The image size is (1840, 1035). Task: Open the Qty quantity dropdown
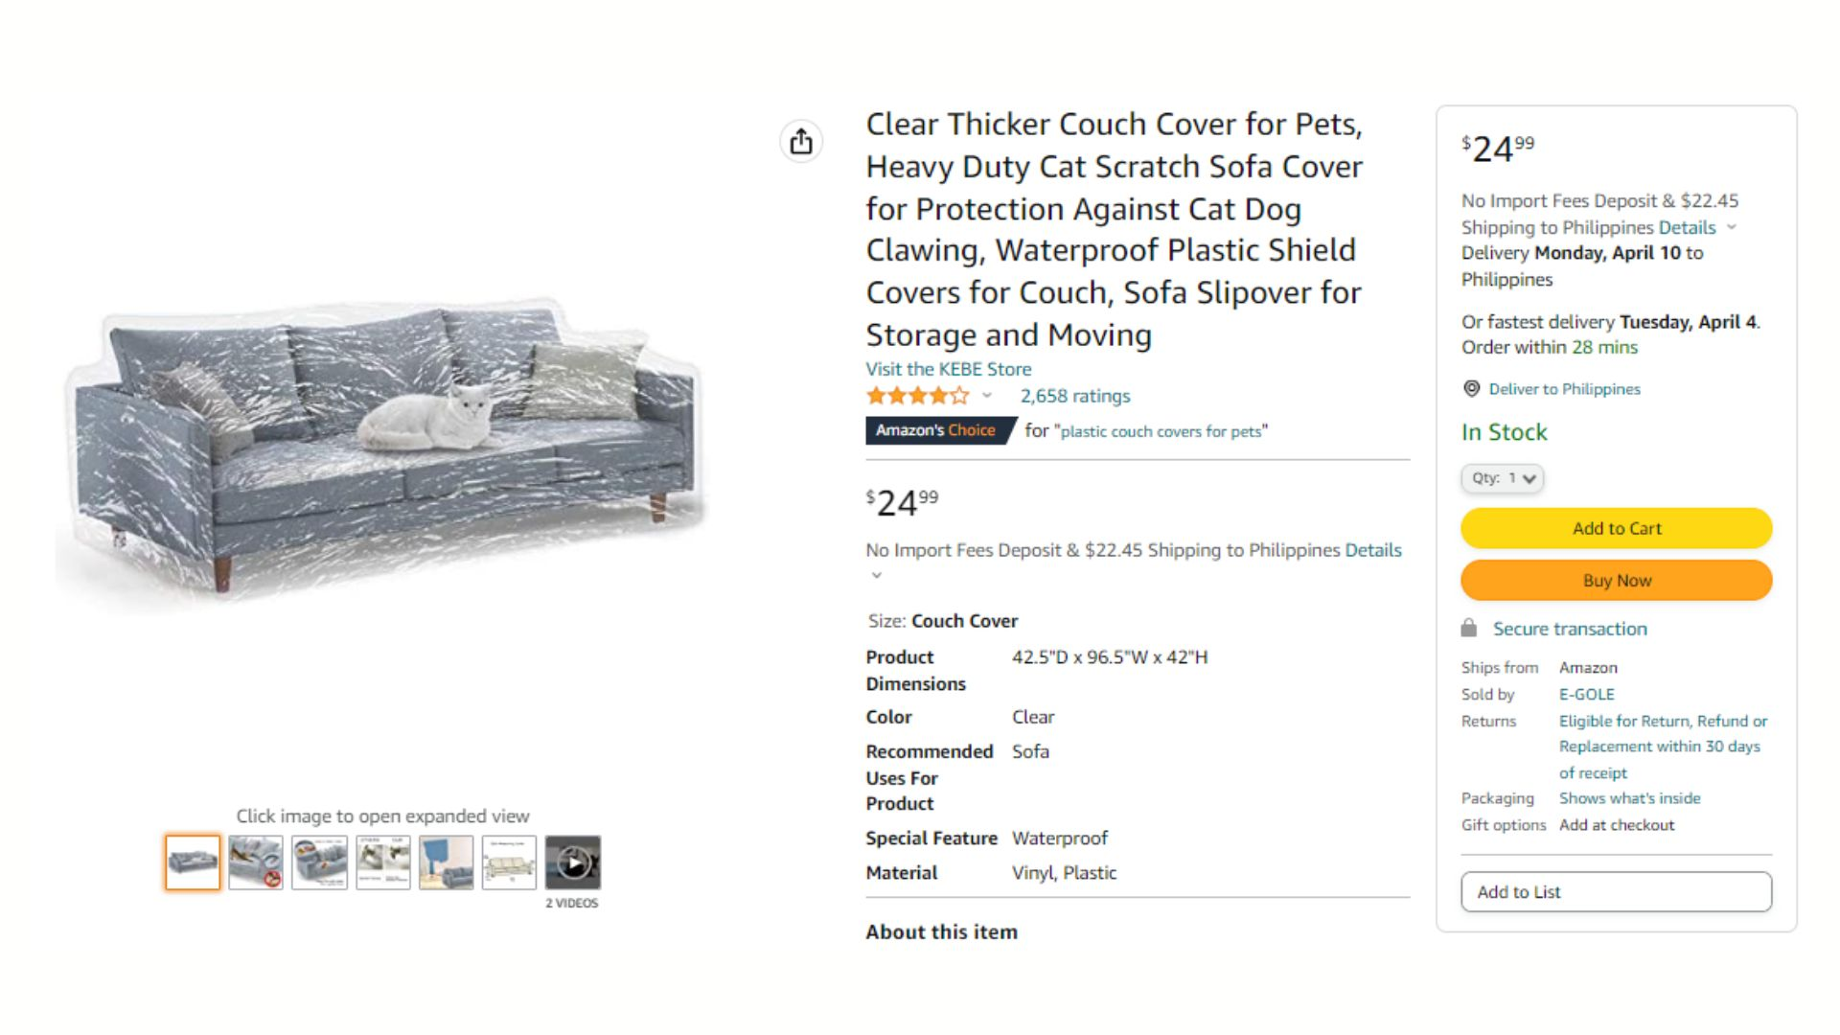click(x=1502, y=478)
